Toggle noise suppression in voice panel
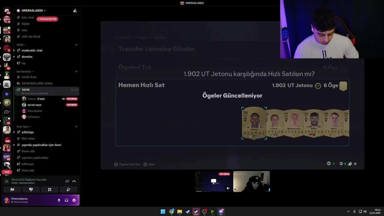 click(x=67, y=181)
